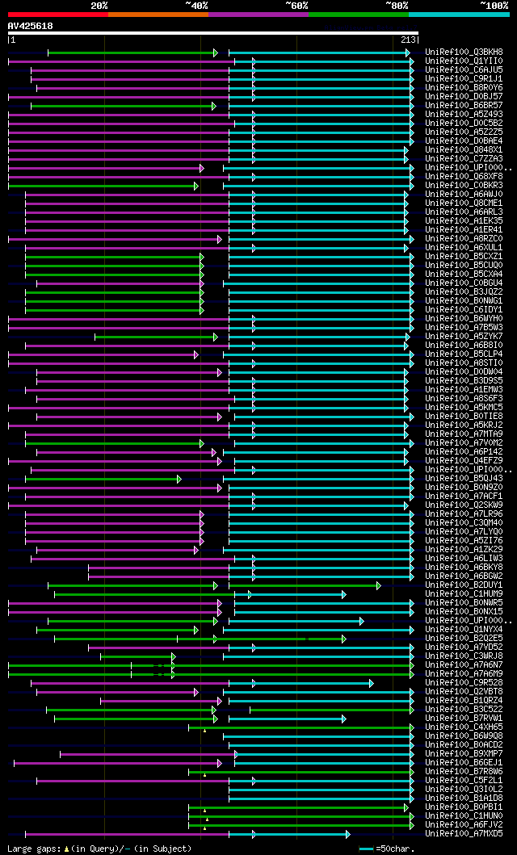Select subject label UniRef100_C3QM40
The height and width of the screenshot is (855, 517).
click(x=464, y=523)
